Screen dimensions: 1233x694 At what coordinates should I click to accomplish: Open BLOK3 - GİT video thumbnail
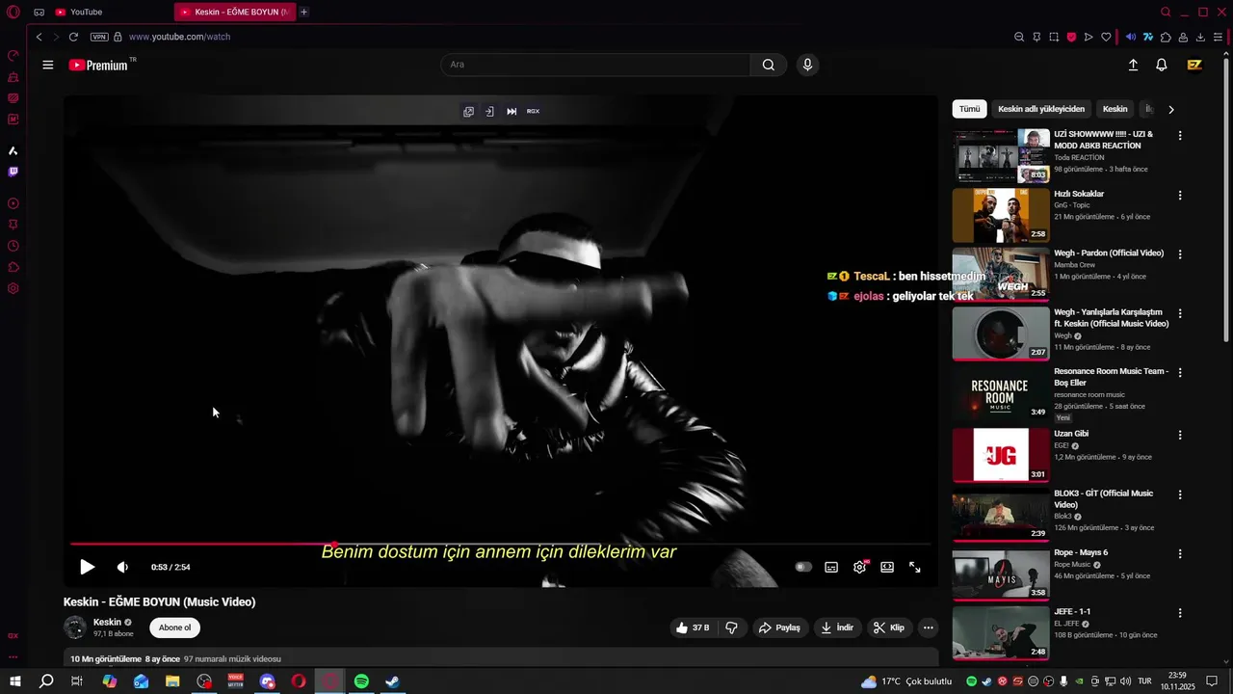1001,515
